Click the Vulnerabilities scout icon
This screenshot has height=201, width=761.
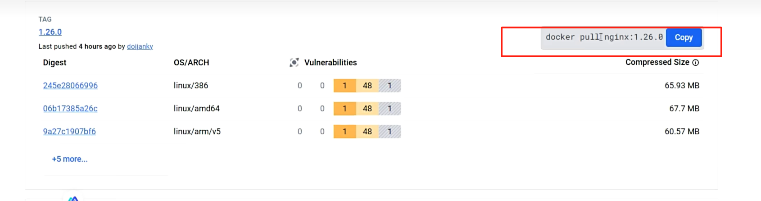click(x=294, y=63)
